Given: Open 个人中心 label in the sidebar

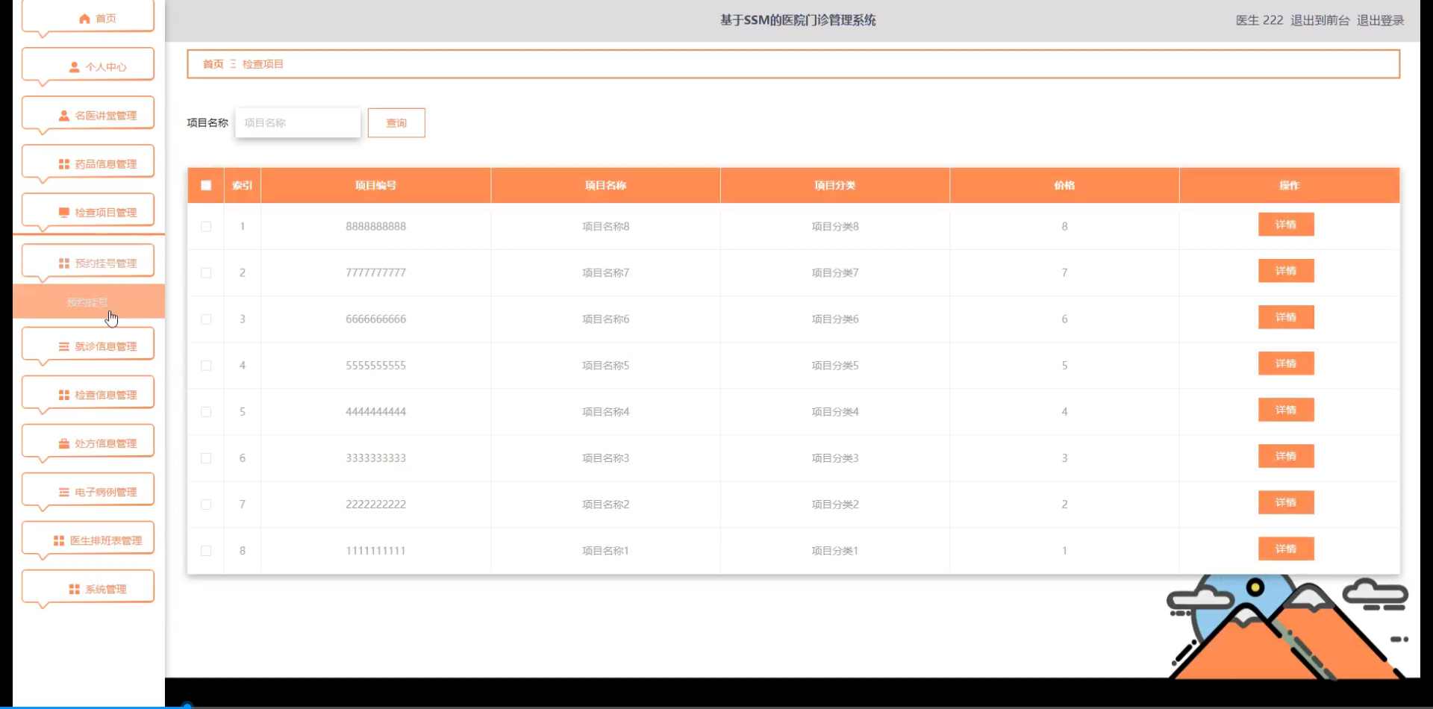Looking at the screenshot, I should (x=106, y=67).
